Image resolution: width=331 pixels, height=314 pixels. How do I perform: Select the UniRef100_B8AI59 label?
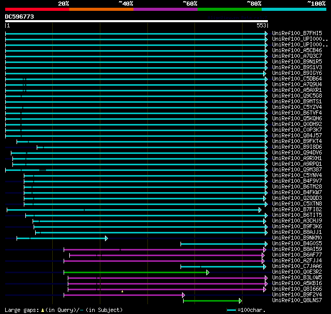coord(297,249)
